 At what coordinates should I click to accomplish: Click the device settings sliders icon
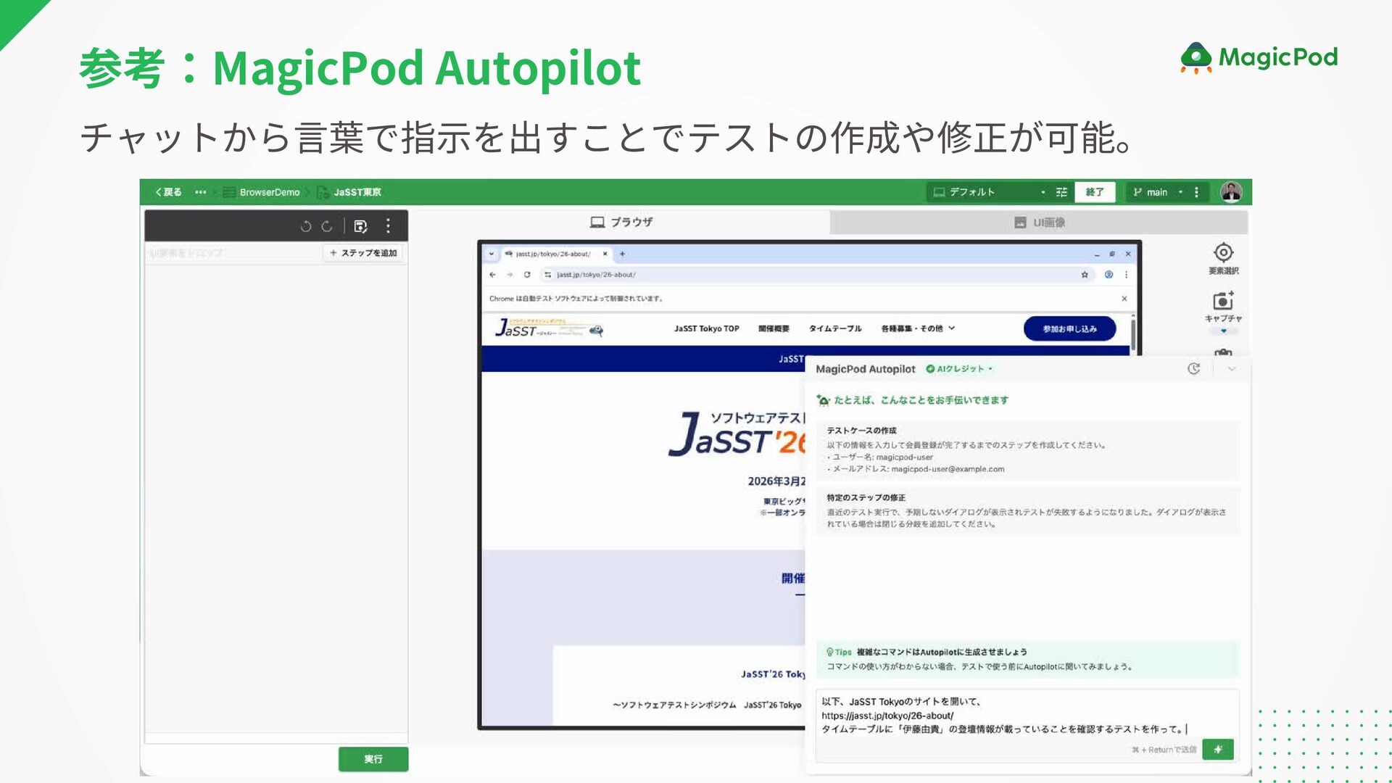(x=1061, y=192)
